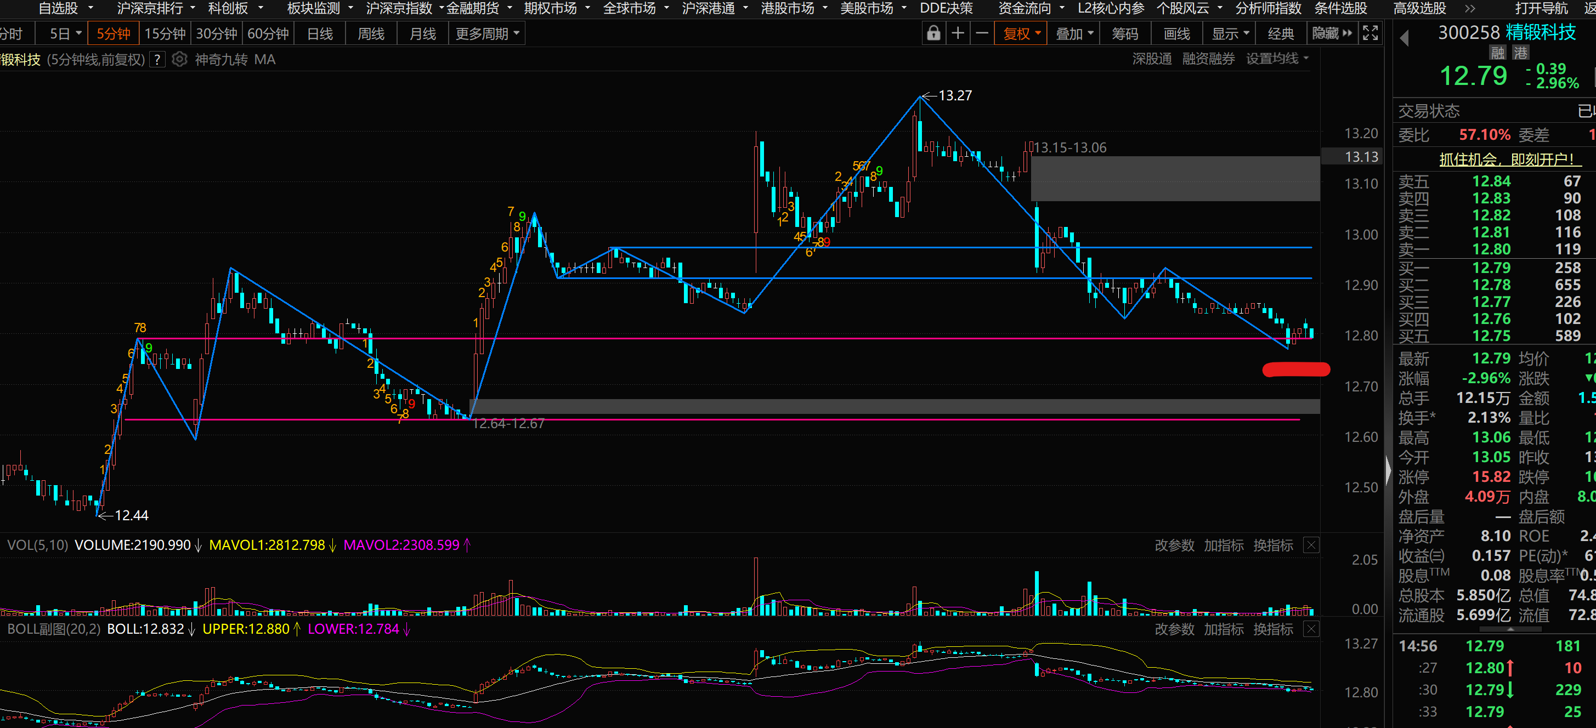Toggle 隐藏 side panel button
This screenshot has width=1596, height=728.
pyautogui.click(x=1332, y=33)
